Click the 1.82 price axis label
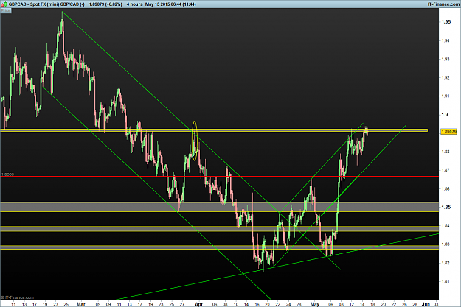Image resolution: width=461 pixels, height=307 pixels. (x=446, y=263)
